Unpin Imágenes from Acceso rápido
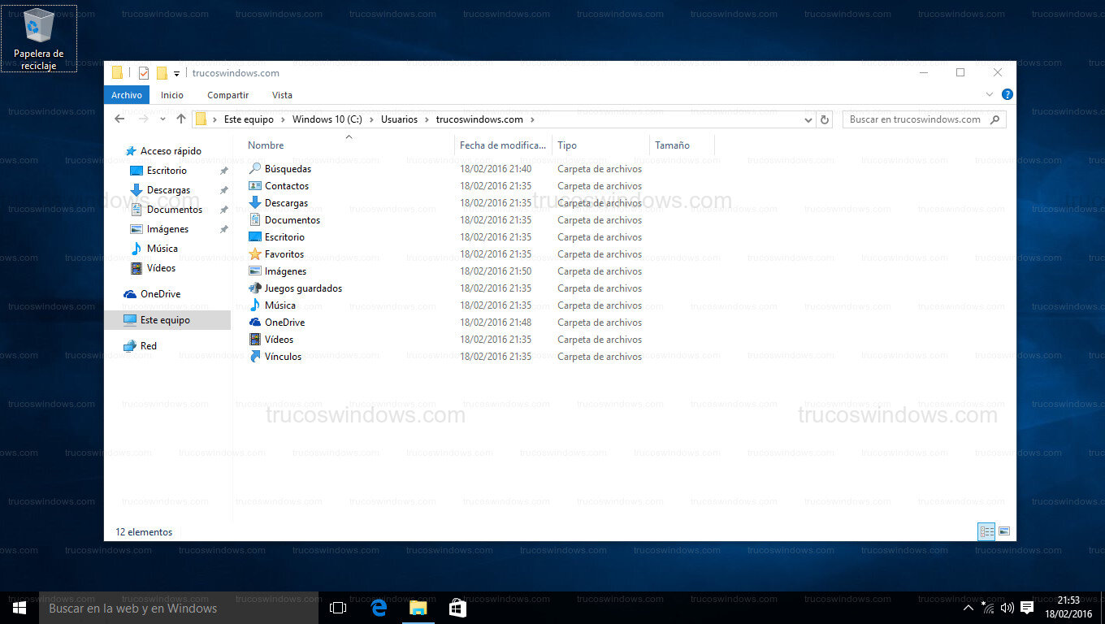This screenshot has width=1105, height=624. coord(225,229)
